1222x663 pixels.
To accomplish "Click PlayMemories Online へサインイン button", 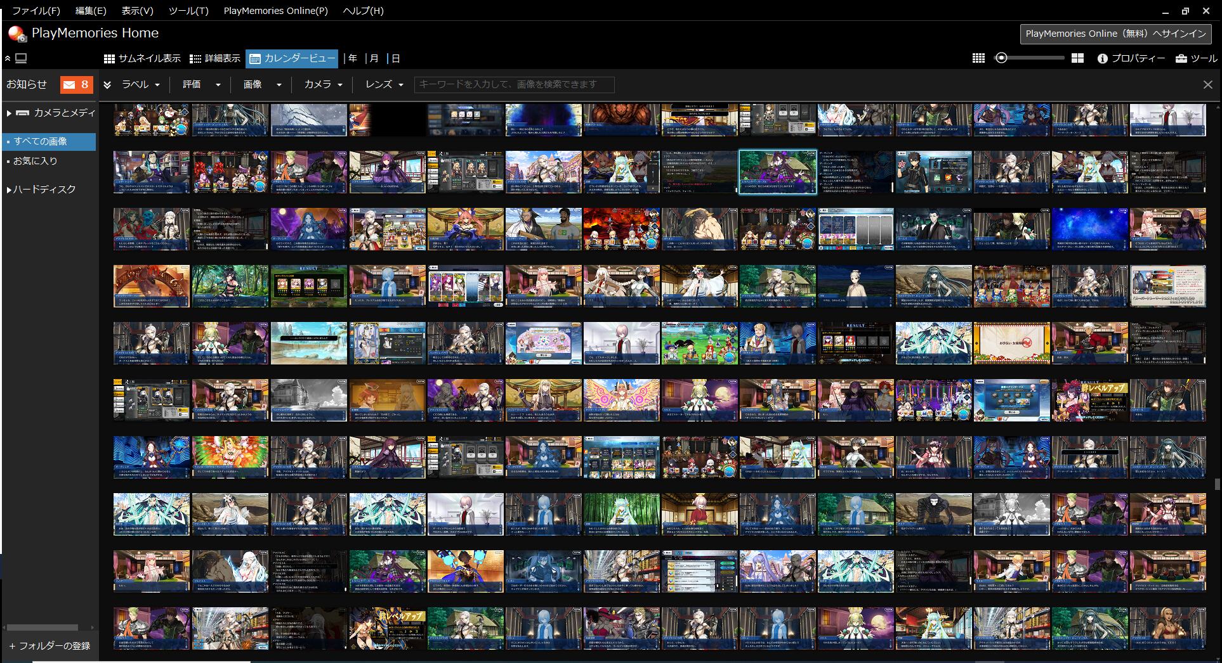I will tap(1115, 34).
